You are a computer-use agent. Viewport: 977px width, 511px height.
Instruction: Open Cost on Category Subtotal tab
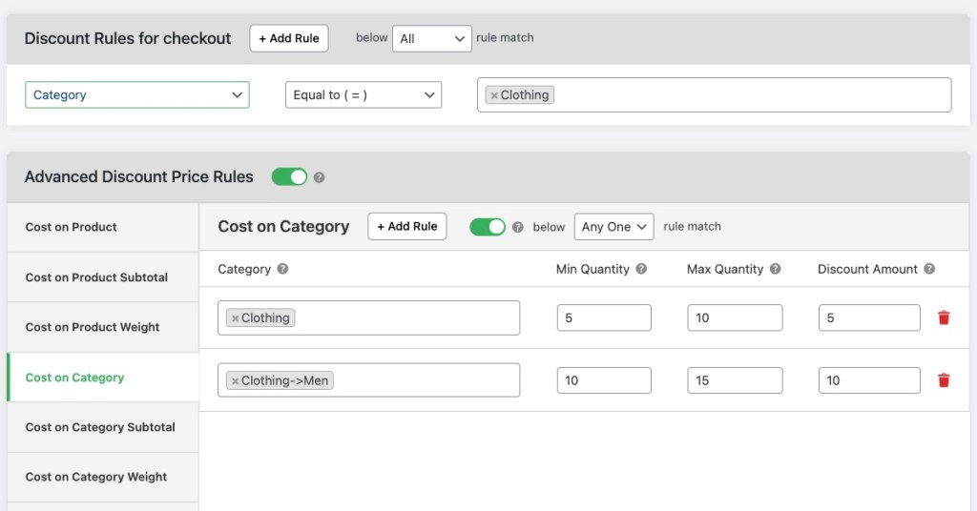pyautogui.click(x=100, y=427)
